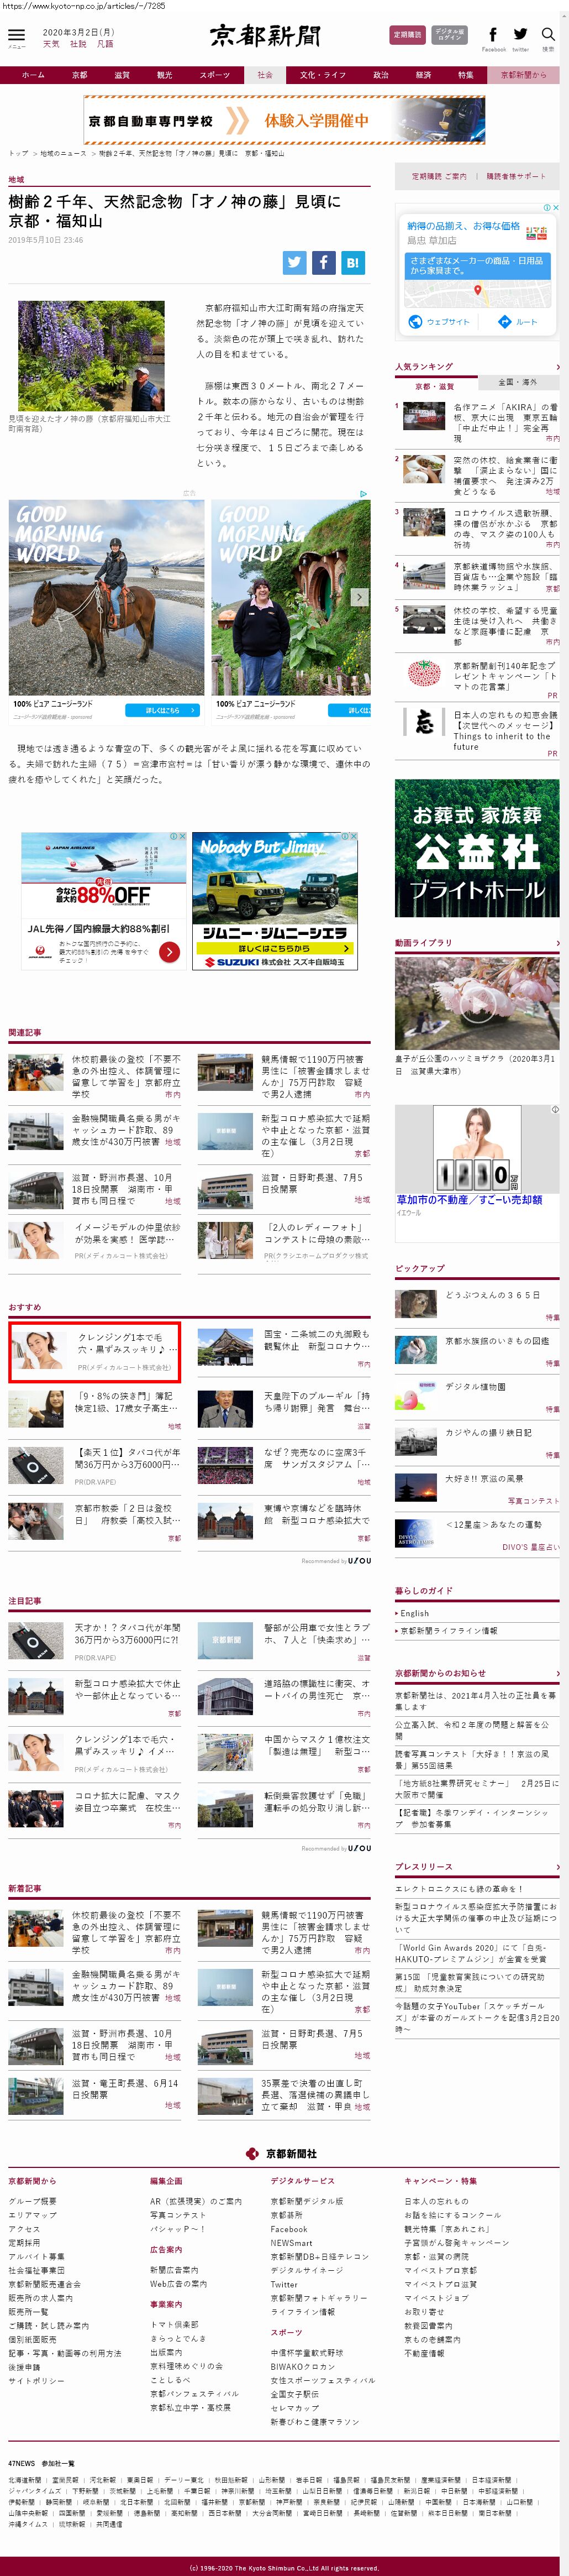Click English link in 暮らしのガイド
The height and width of the screenshot is (2576, 569).
pyautogui.click(x=414, y=1613)
